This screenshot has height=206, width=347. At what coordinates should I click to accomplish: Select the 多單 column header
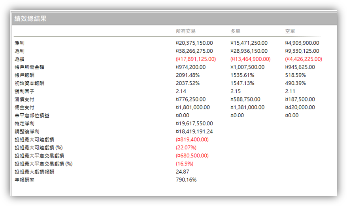click(236, 31)
